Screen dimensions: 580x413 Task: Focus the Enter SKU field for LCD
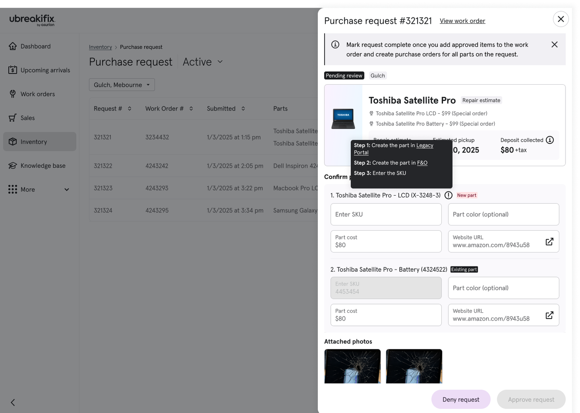click(x=386, y=214)
